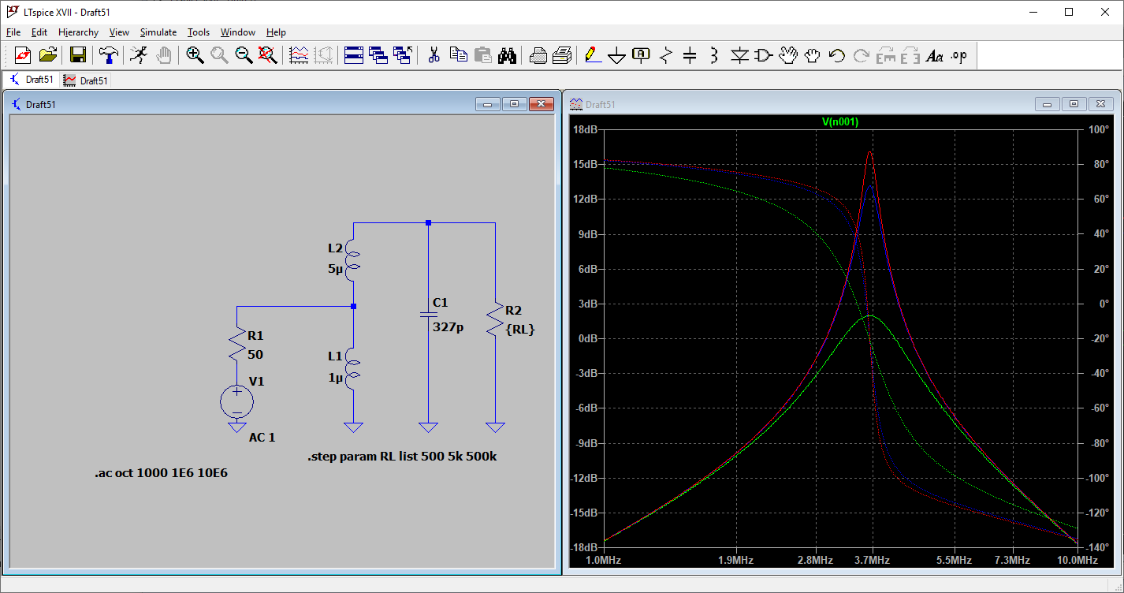Pick the Diode component tool
The height and width of the screenshot is (593, 1124).
(x=739, y=55)
